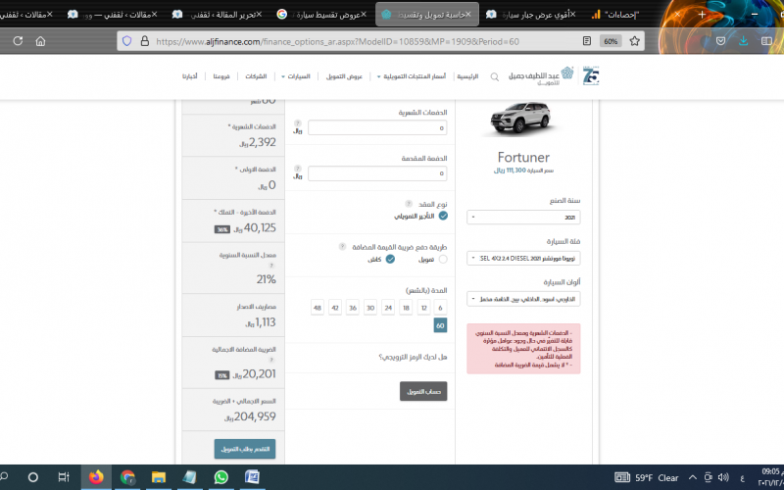Open the Pocket save icon

point(720,41)
